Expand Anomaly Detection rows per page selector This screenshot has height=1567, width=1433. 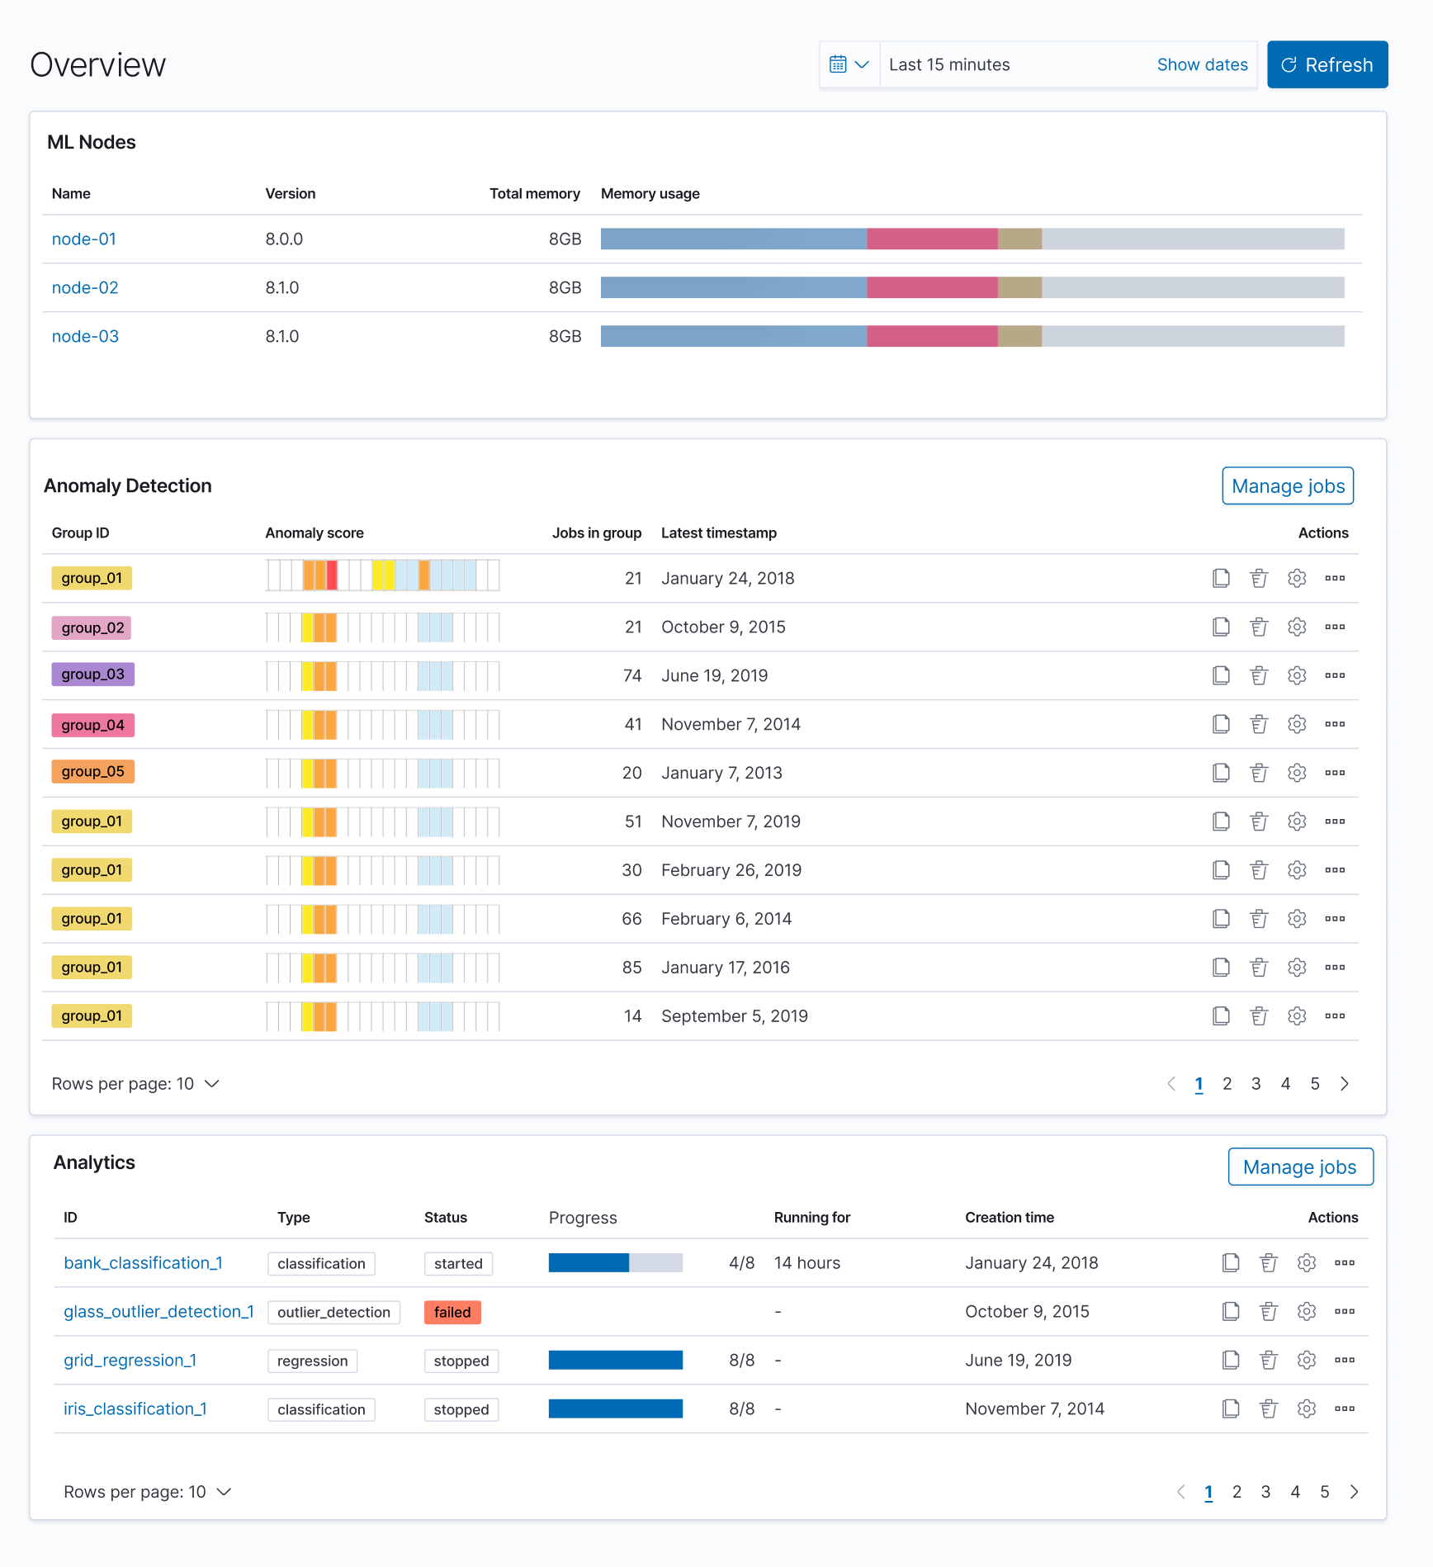coord(135,1083)
